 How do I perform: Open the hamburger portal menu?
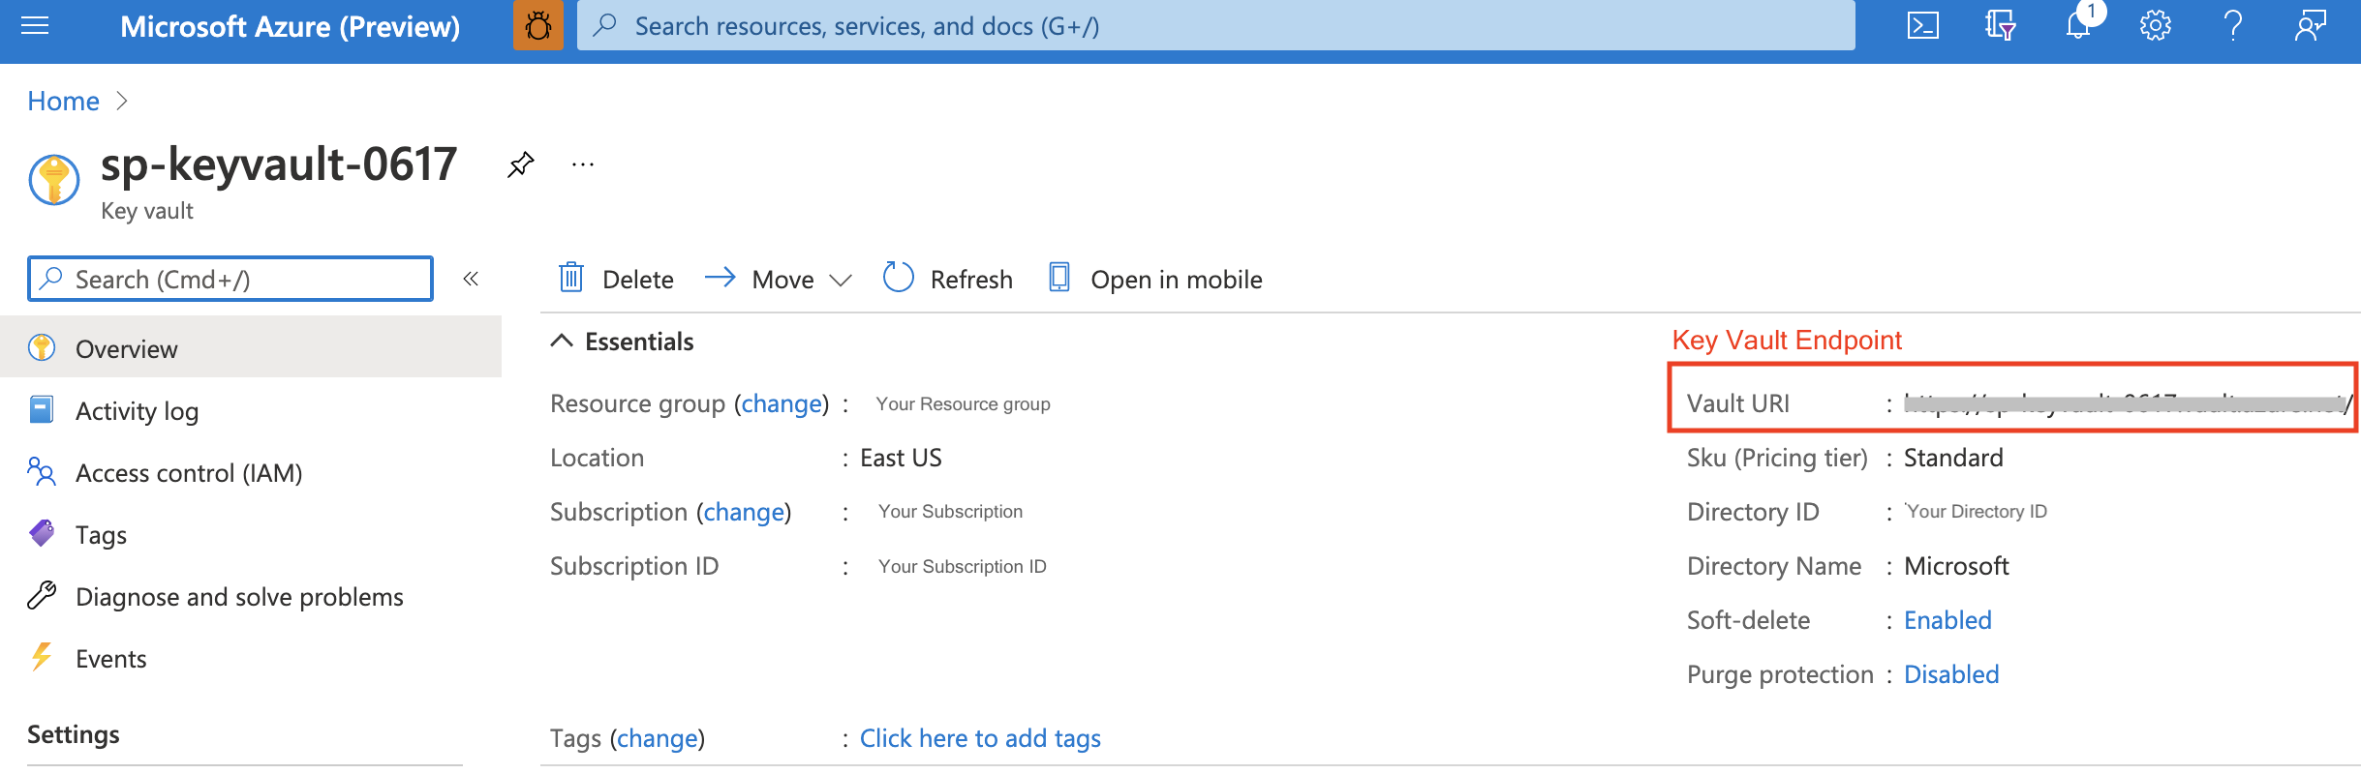click(x=35, y=26)
